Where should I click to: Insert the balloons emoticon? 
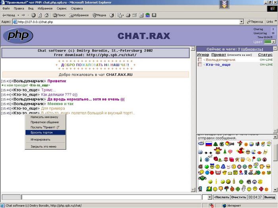click(241, 172)
